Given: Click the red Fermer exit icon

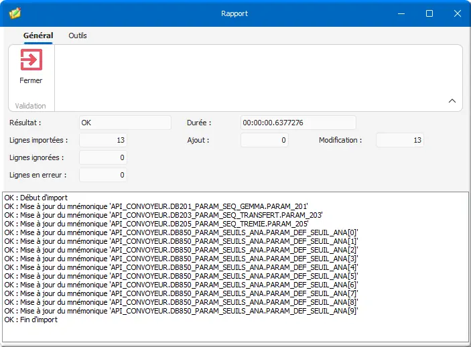Looking at the screenshot, I should click(31, 60).
